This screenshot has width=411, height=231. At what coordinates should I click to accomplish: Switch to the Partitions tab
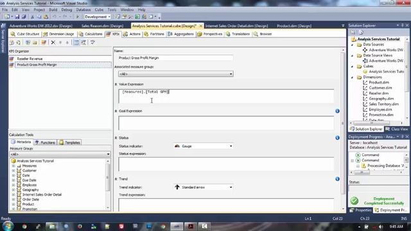pyautogui.click(x=154, y=34)
